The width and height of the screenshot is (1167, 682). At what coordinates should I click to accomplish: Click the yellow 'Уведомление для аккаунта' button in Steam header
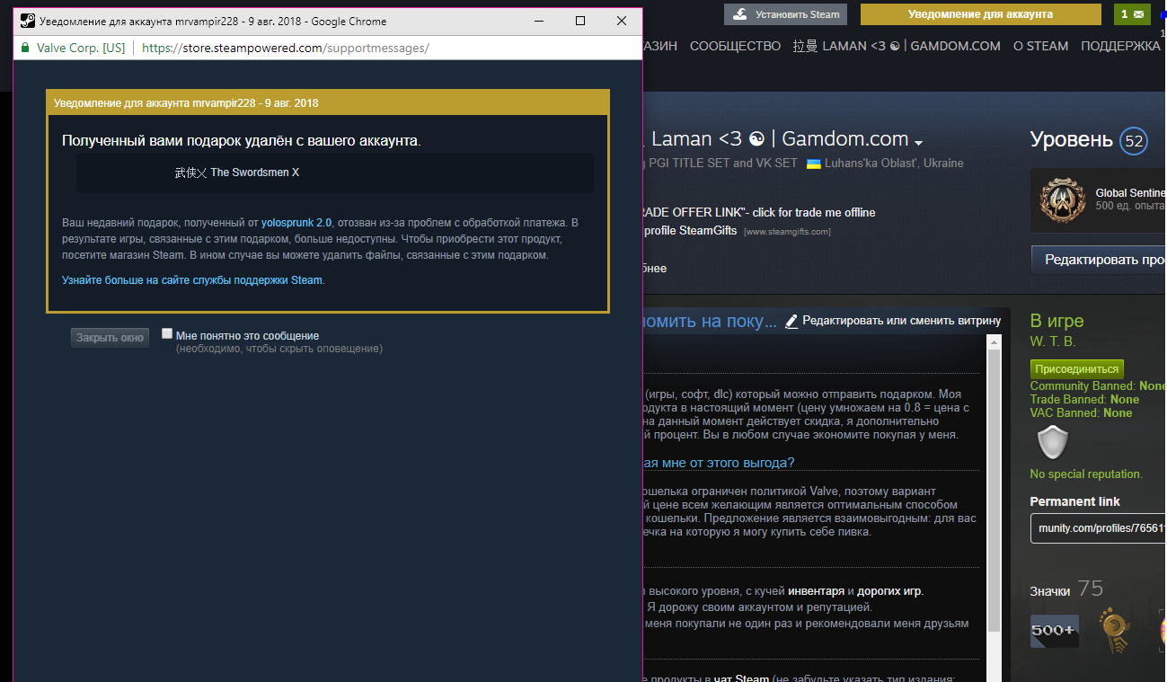click(980, 14)
